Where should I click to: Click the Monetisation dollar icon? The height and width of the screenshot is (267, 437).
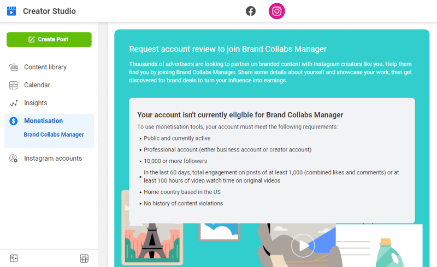13,121
